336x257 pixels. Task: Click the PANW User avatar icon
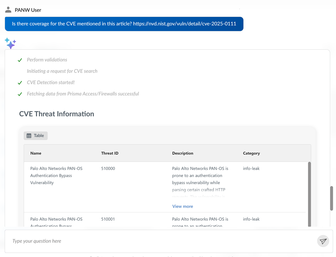coord(8,10)
